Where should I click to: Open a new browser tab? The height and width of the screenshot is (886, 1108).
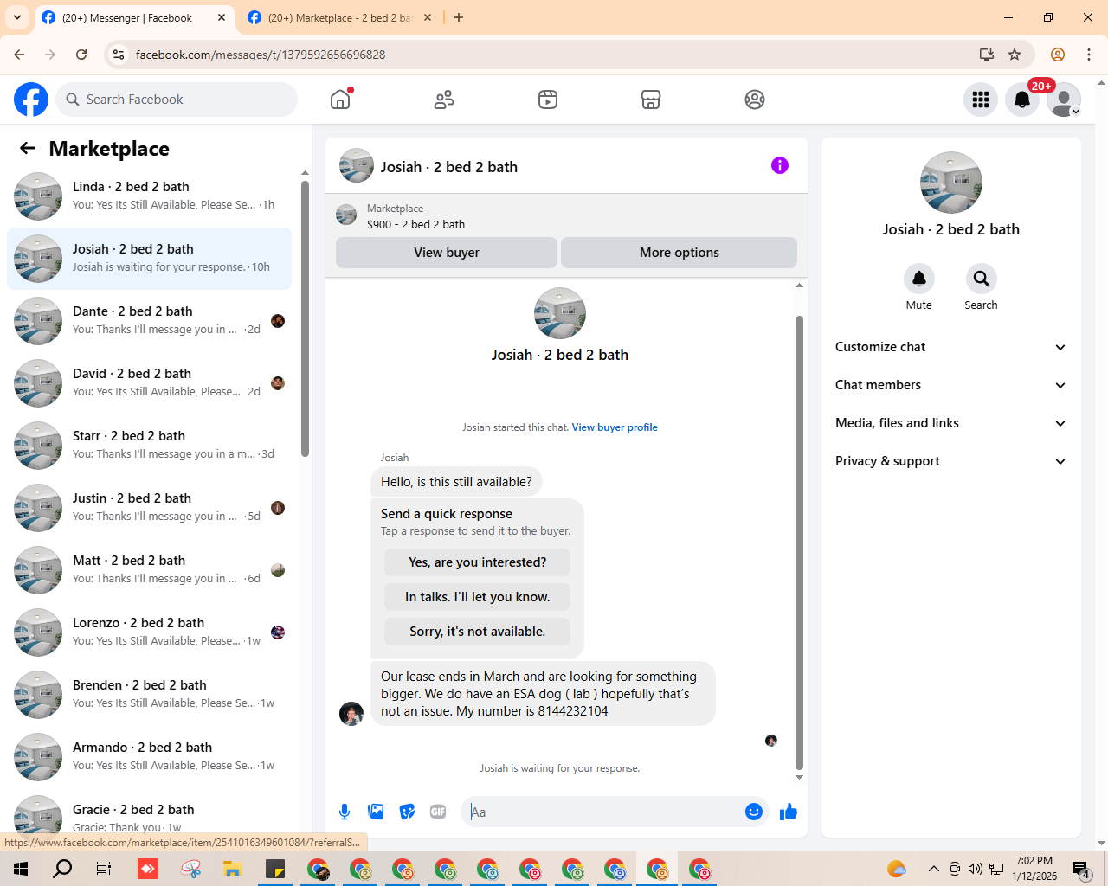[459, 17]
